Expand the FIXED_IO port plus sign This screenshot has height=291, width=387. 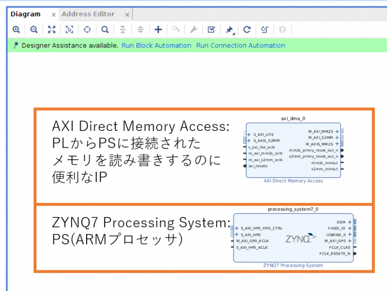[x=350, y=228]
